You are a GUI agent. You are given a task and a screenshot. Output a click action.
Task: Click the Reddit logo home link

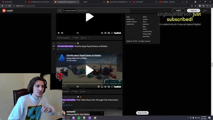(x=8, y=11)
